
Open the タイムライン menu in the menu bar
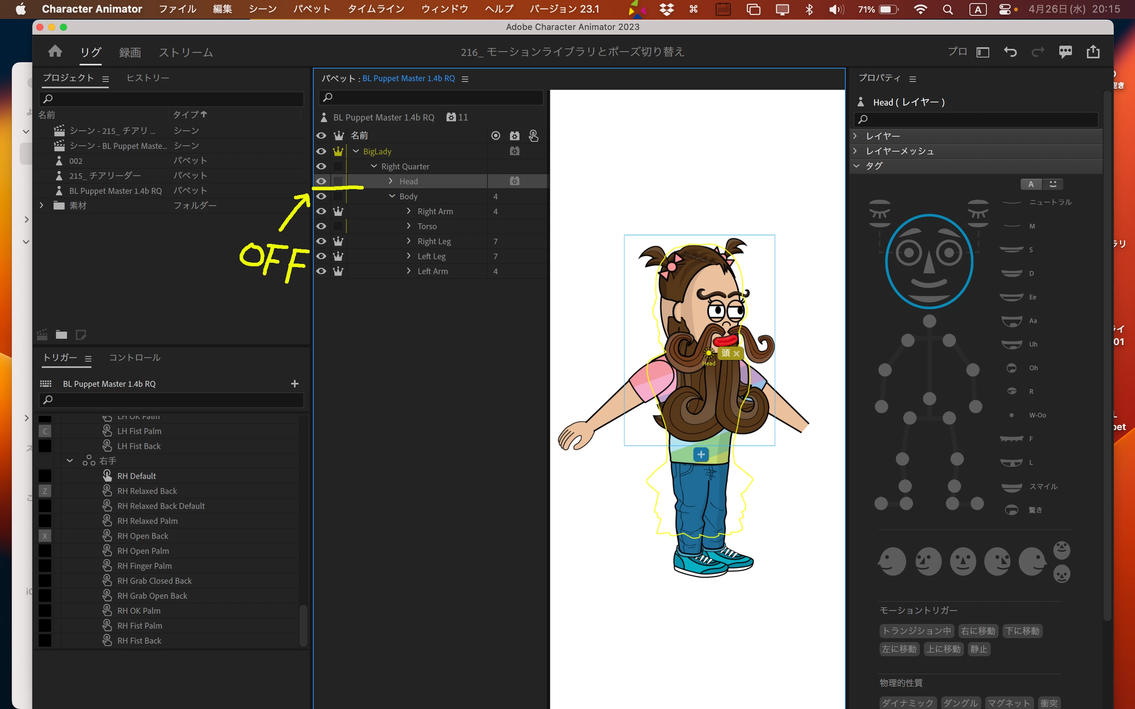pyautogui.click(x=376, y=9)
